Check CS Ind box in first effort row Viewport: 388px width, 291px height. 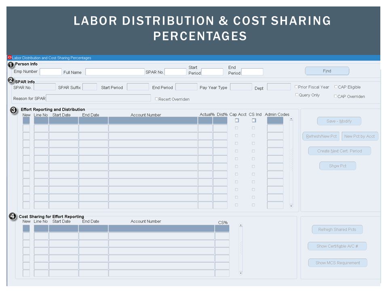click(x=254, y=120)
